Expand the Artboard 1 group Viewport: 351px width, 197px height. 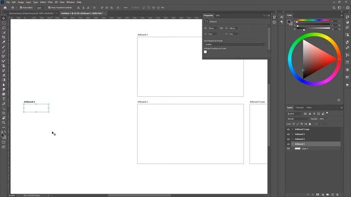pyautogui.click(x=292, y=144)
